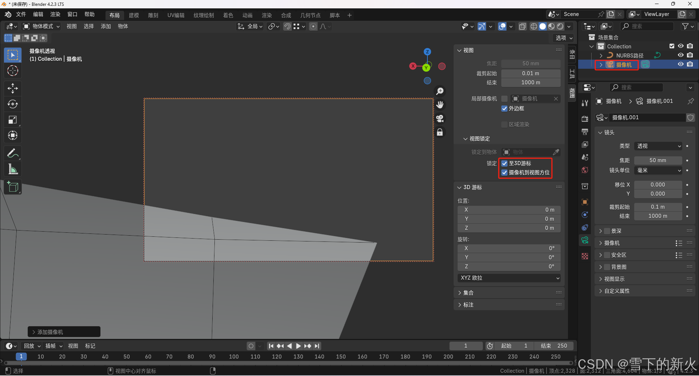The width and height of the screenshot is (699, 376).
Task: Open the 渲染 menu
Action: click(x=55, y=15)
